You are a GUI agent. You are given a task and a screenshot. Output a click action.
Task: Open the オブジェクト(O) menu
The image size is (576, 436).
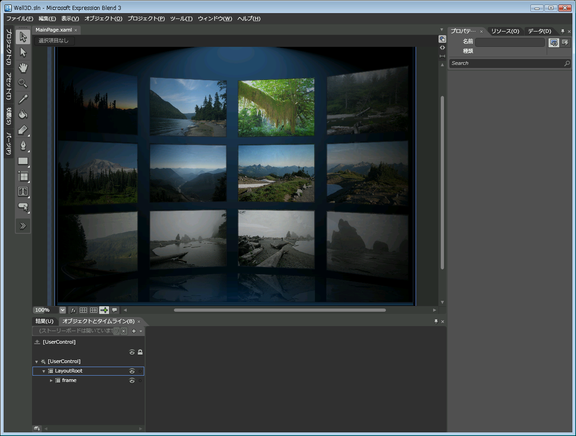tap(103, 18)
